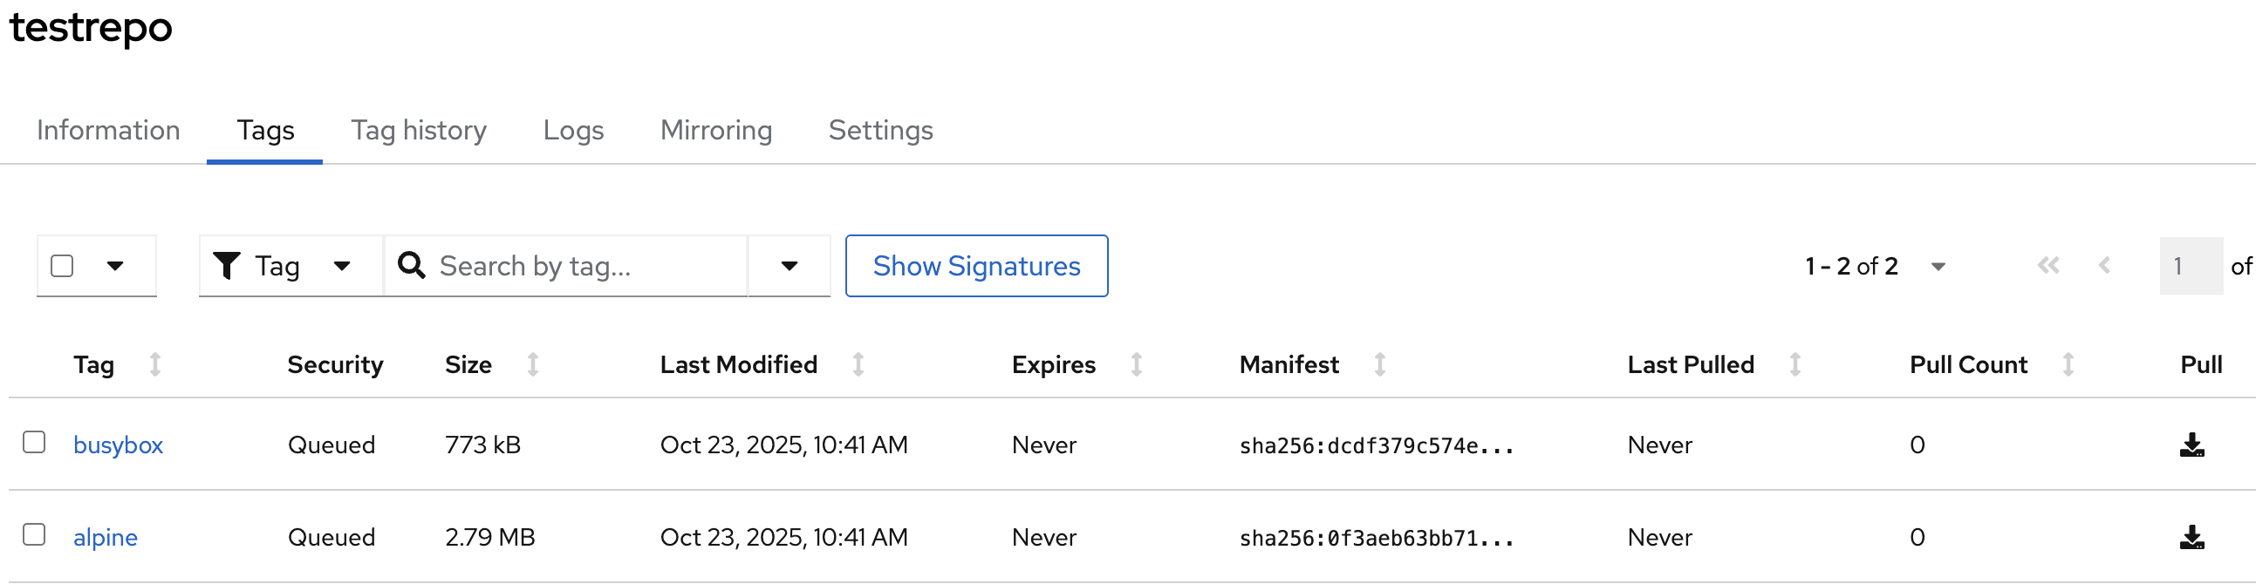Download the busybox tag pull icon
Screen dimensions: 2256x584
[x=2191, y=445]
